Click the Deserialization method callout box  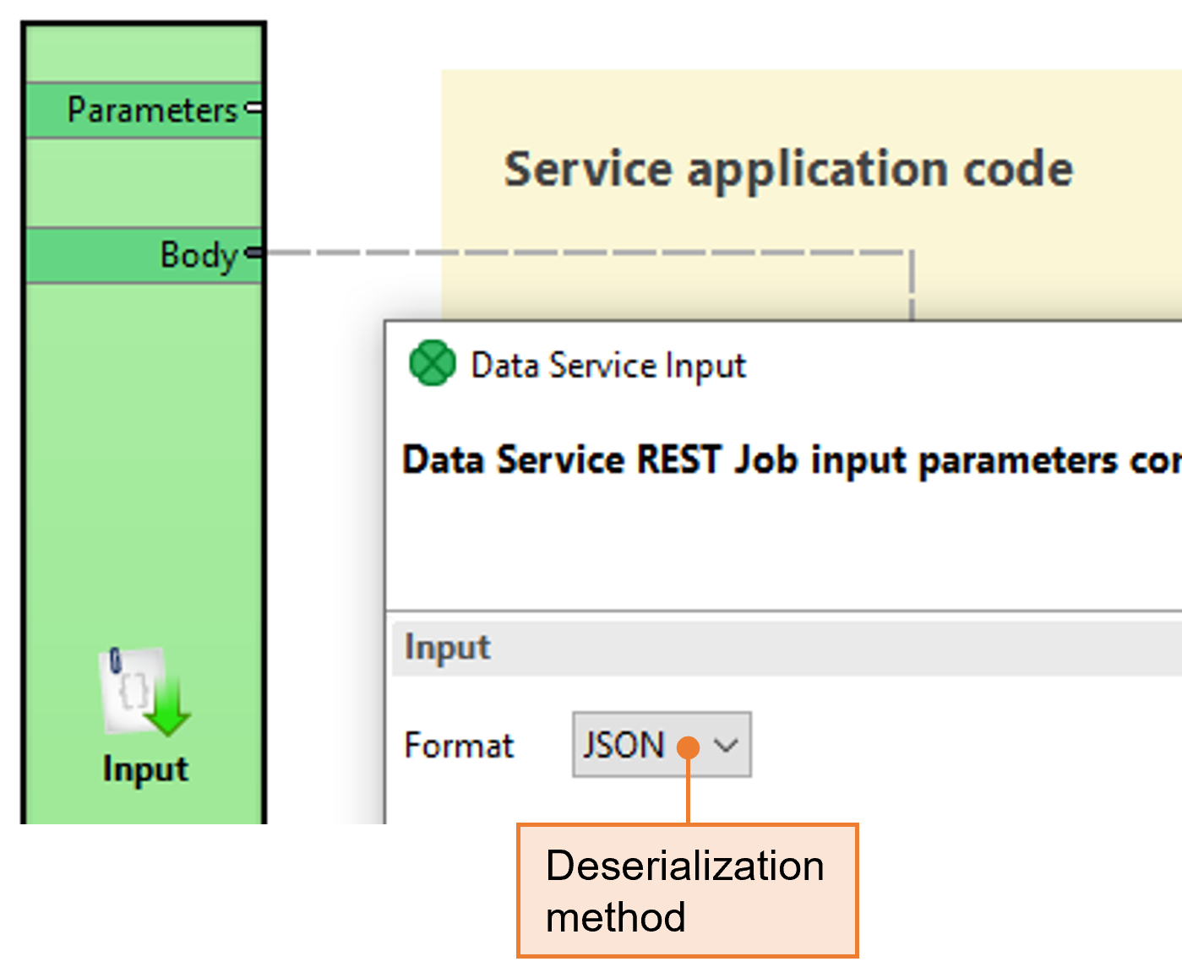pos(687,891)
